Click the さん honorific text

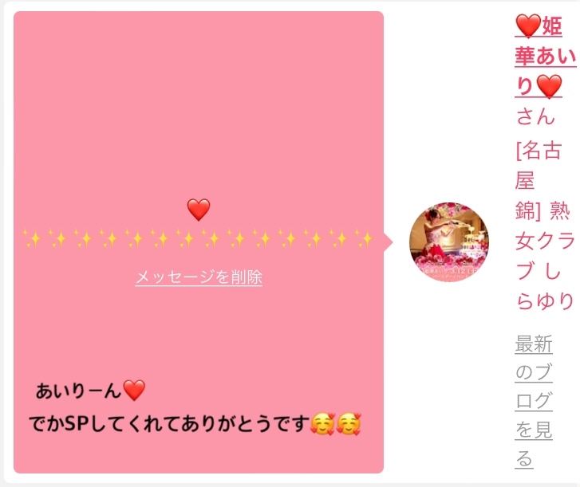pos(535,116)
